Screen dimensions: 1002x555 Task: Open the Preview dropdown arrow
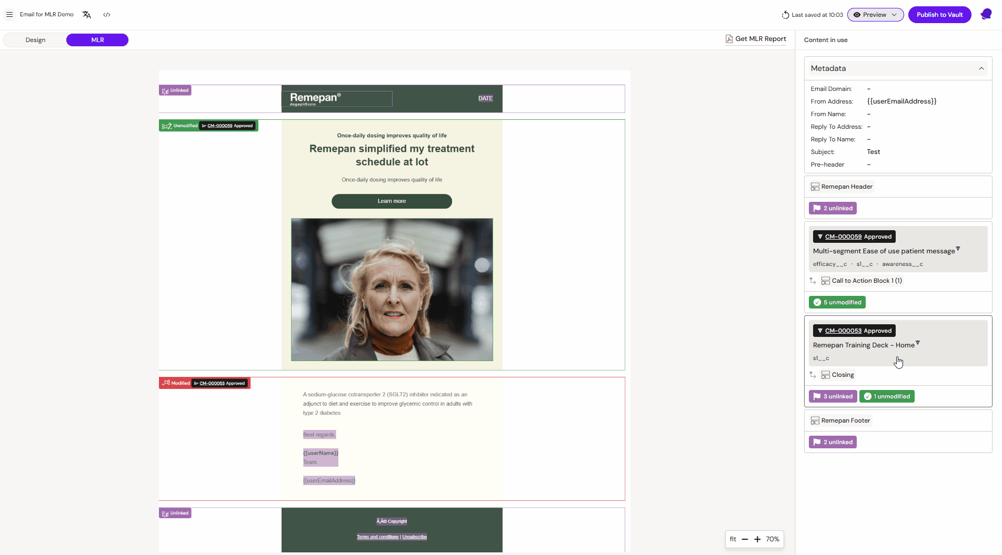tap(894, 15)
